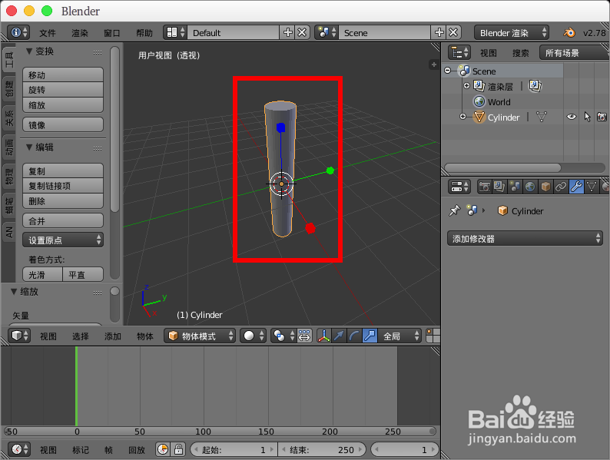
Task: Collapse the Scene tree node
Action: click(448, 71)
